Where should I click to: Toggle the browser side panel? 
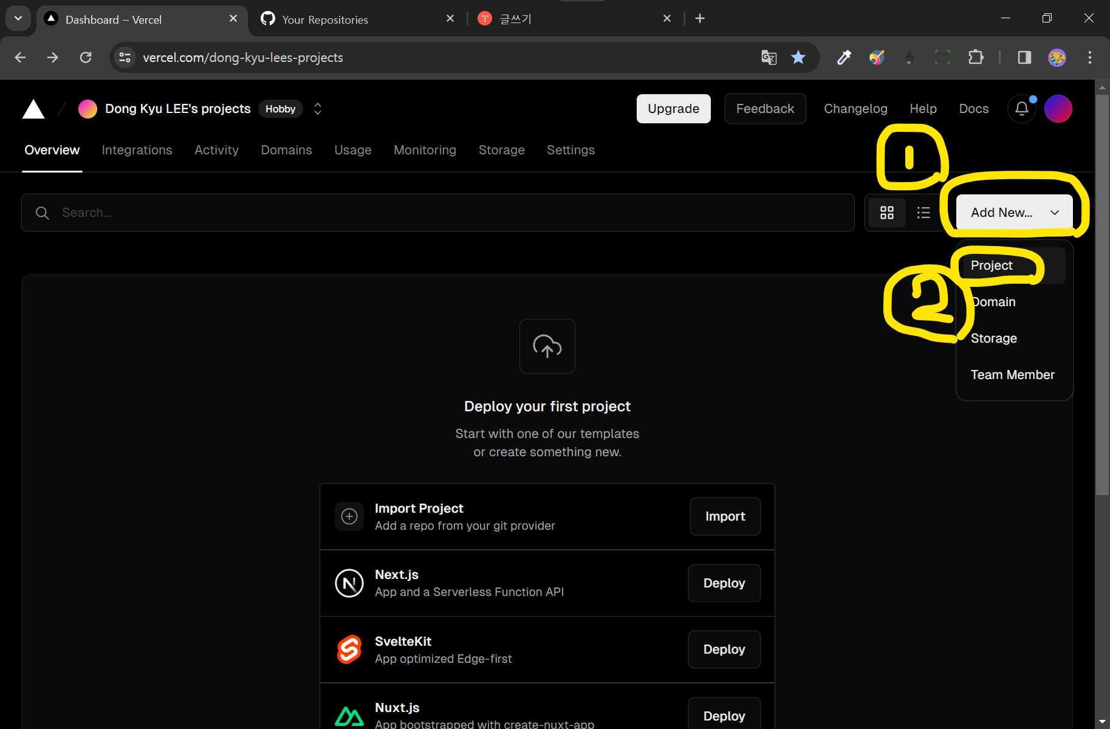pos(1024,57)
